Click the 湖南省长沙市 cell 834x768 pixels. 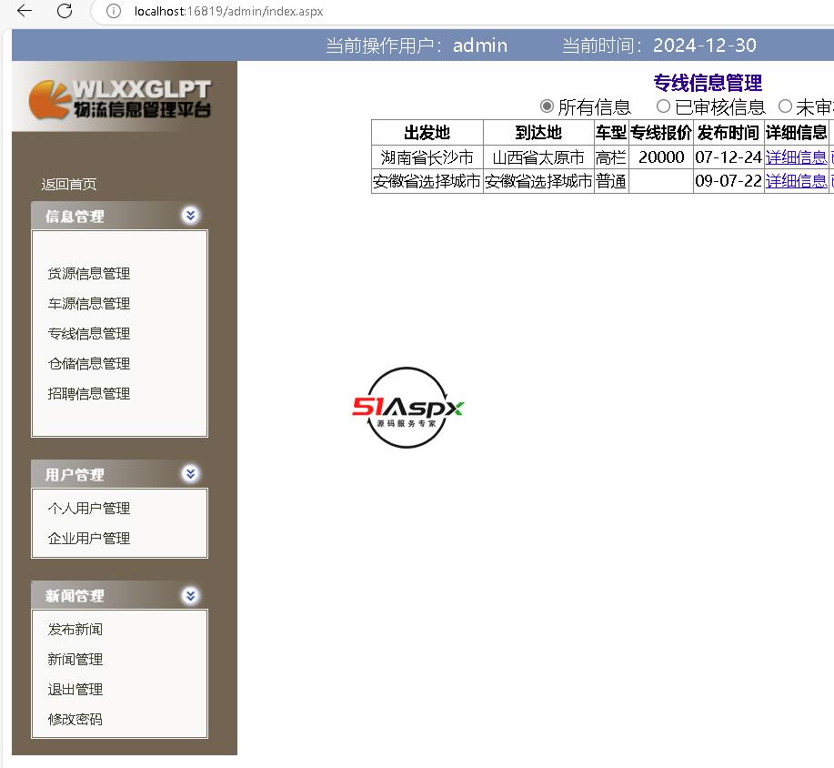(427, 157)
